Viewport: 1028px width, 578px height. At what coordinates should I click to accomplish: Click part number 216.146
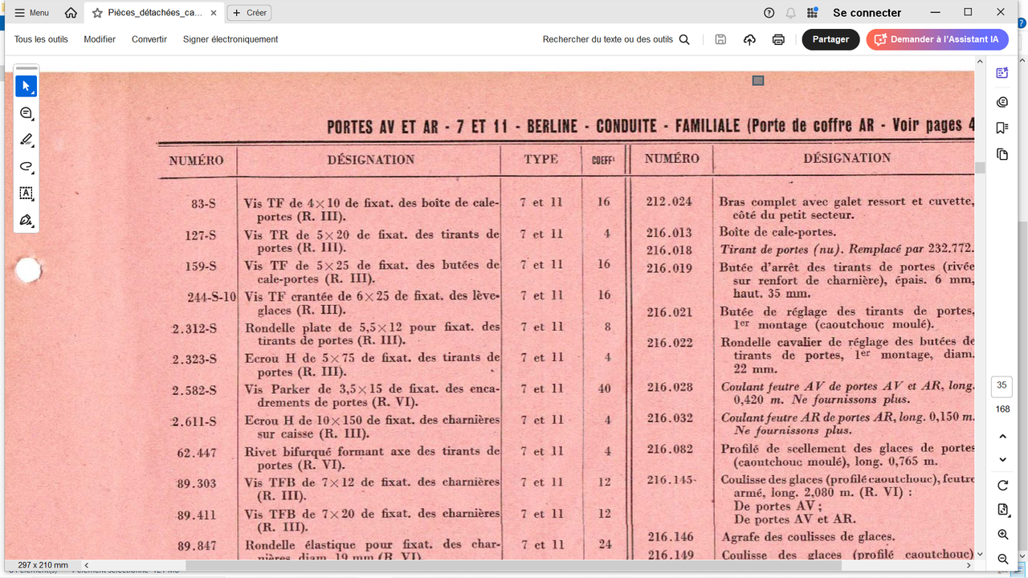point(670,536)
